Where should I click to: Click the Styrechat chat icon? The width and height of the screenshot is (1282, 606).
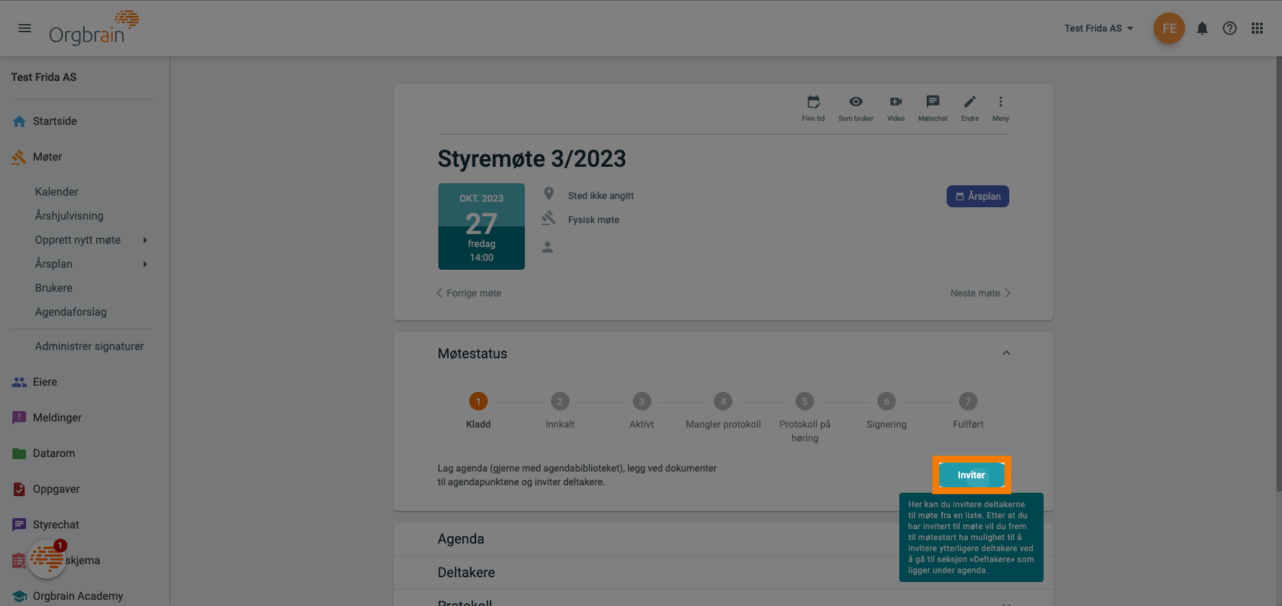click(x=19, y=525)
